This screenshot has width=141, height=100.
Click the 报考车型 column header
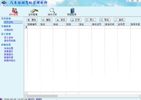136,24
